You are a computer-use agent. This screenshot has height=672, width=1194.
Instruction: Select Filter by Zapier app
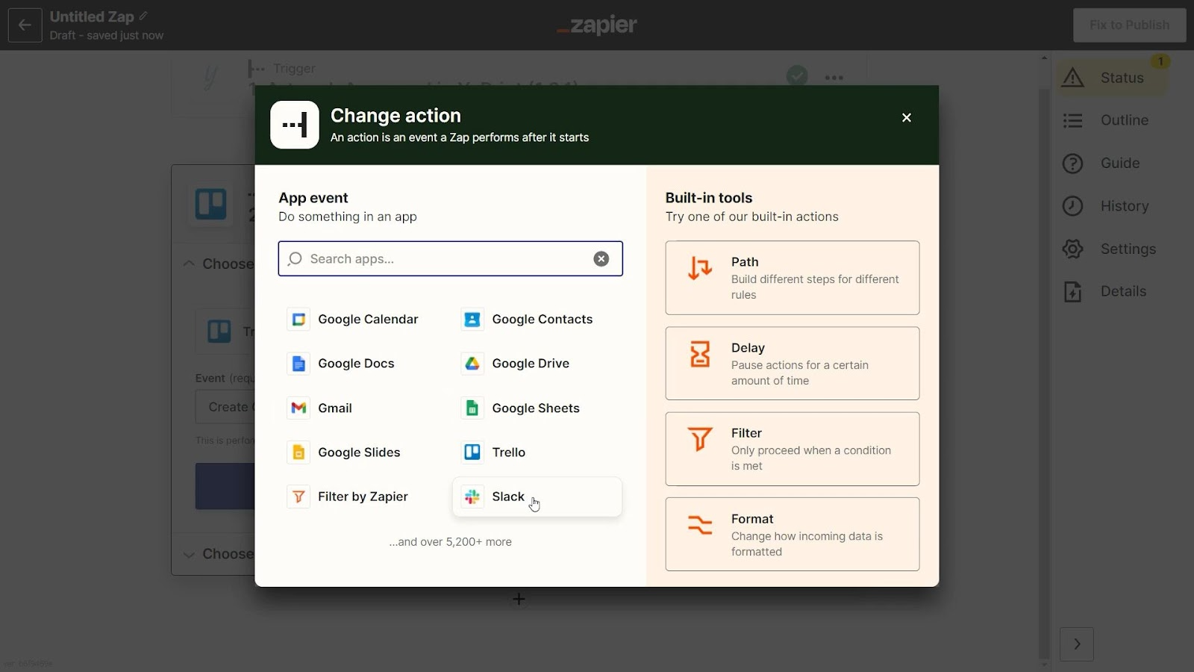coord(348,497)
